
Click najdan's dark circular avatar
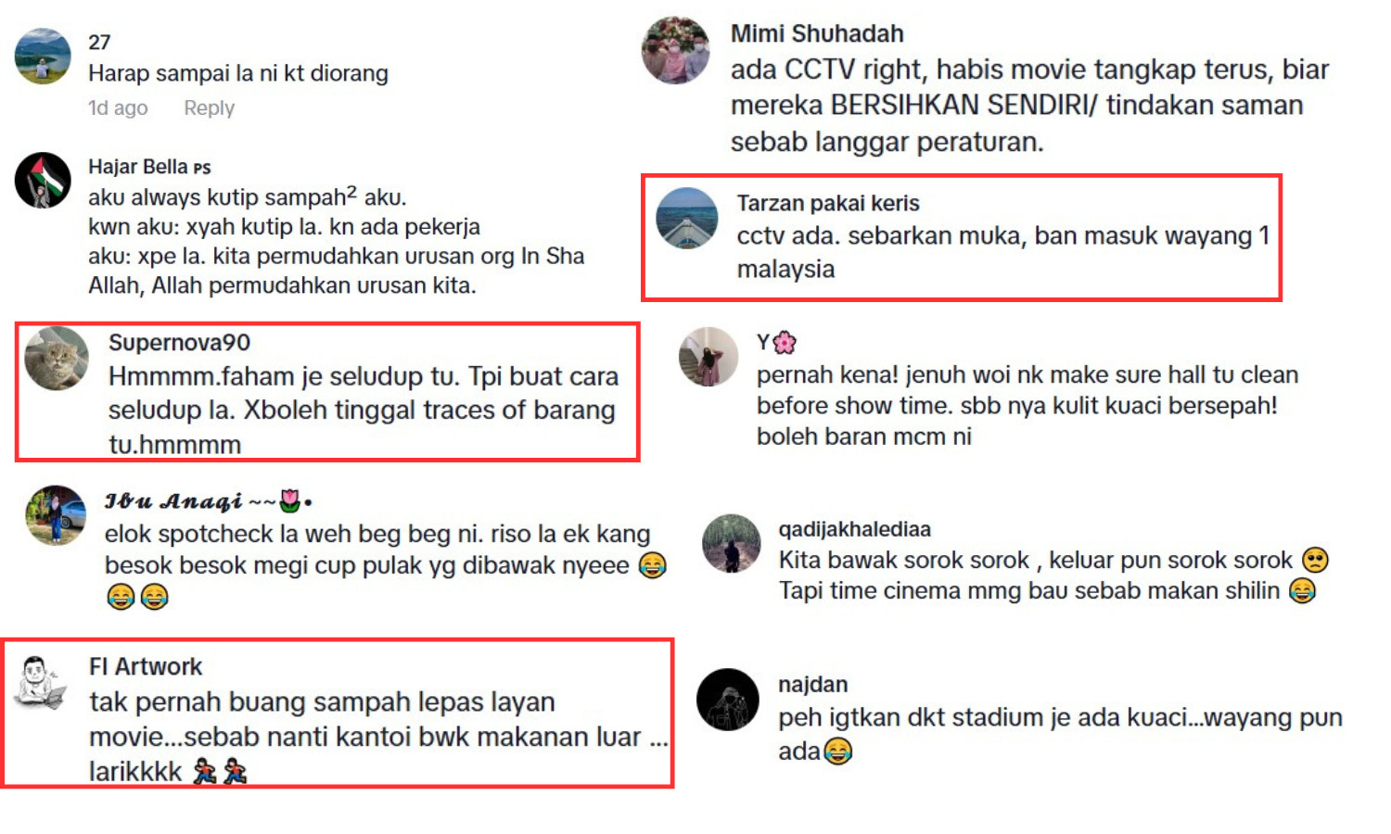728,700
